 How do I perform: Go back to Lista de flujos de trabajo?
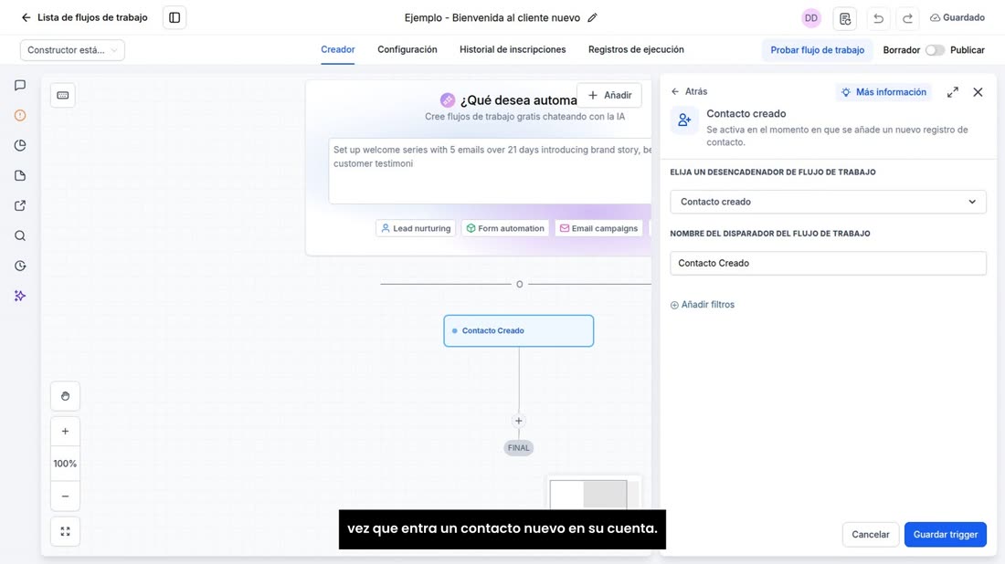click(x=85, y=17)
